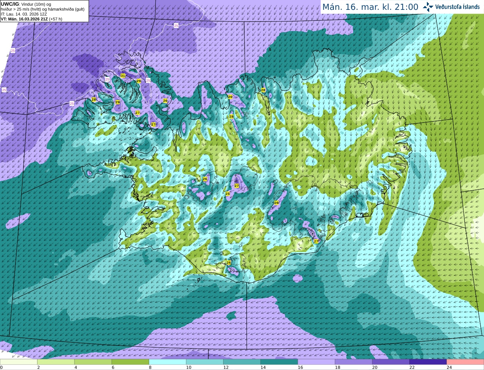484x370 pixels.
Task: Pick the 6–8 m/s olive green swatch
Action: click(130, 362)
